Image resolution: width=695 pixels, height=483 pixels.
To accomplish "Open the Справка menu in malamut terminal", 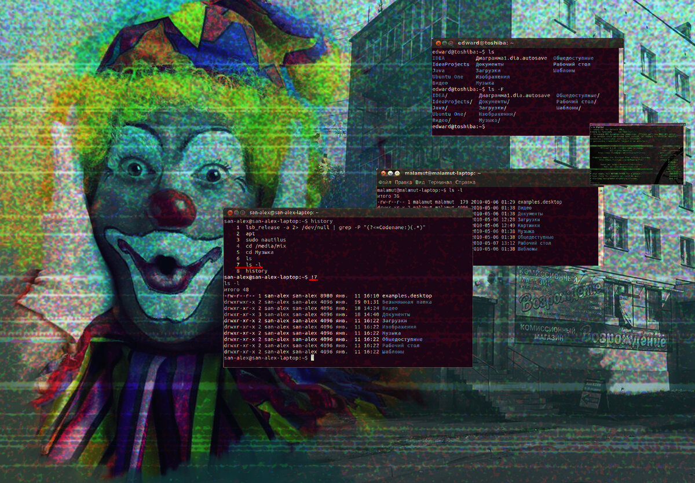I will pos(465,183).
